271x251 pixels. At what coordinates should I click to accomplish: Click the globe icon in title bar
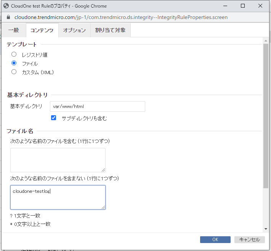coord(6,6)
